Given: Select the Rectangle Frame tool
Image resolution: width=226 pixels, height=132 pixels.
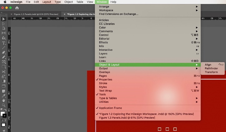Looking at the screenshot, I should click(x=4, y=62).
